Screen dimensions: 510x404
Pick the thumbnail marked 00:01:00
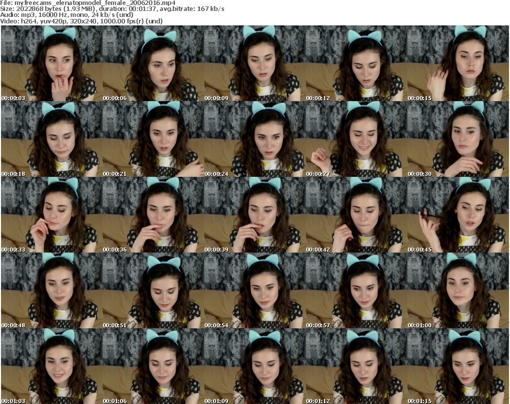(x=458, y=291)
